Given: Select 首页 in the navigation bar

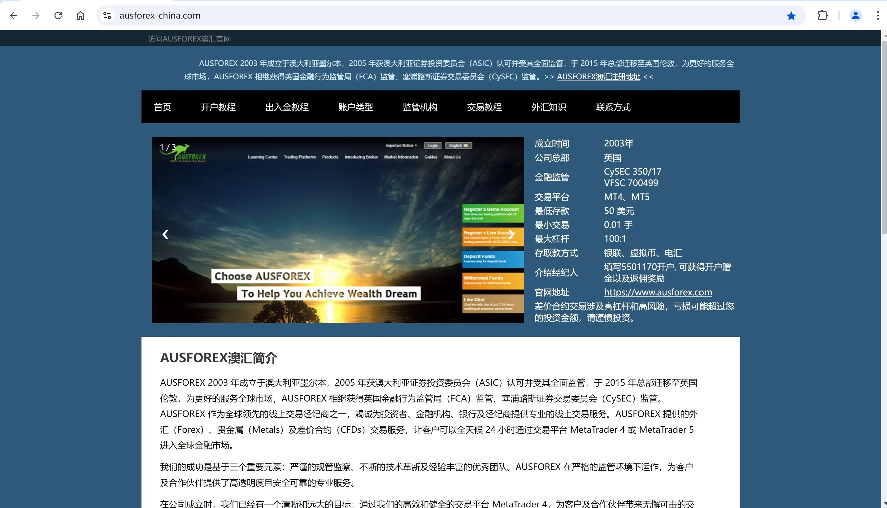Looking at the screenshot, I should 163,107.
